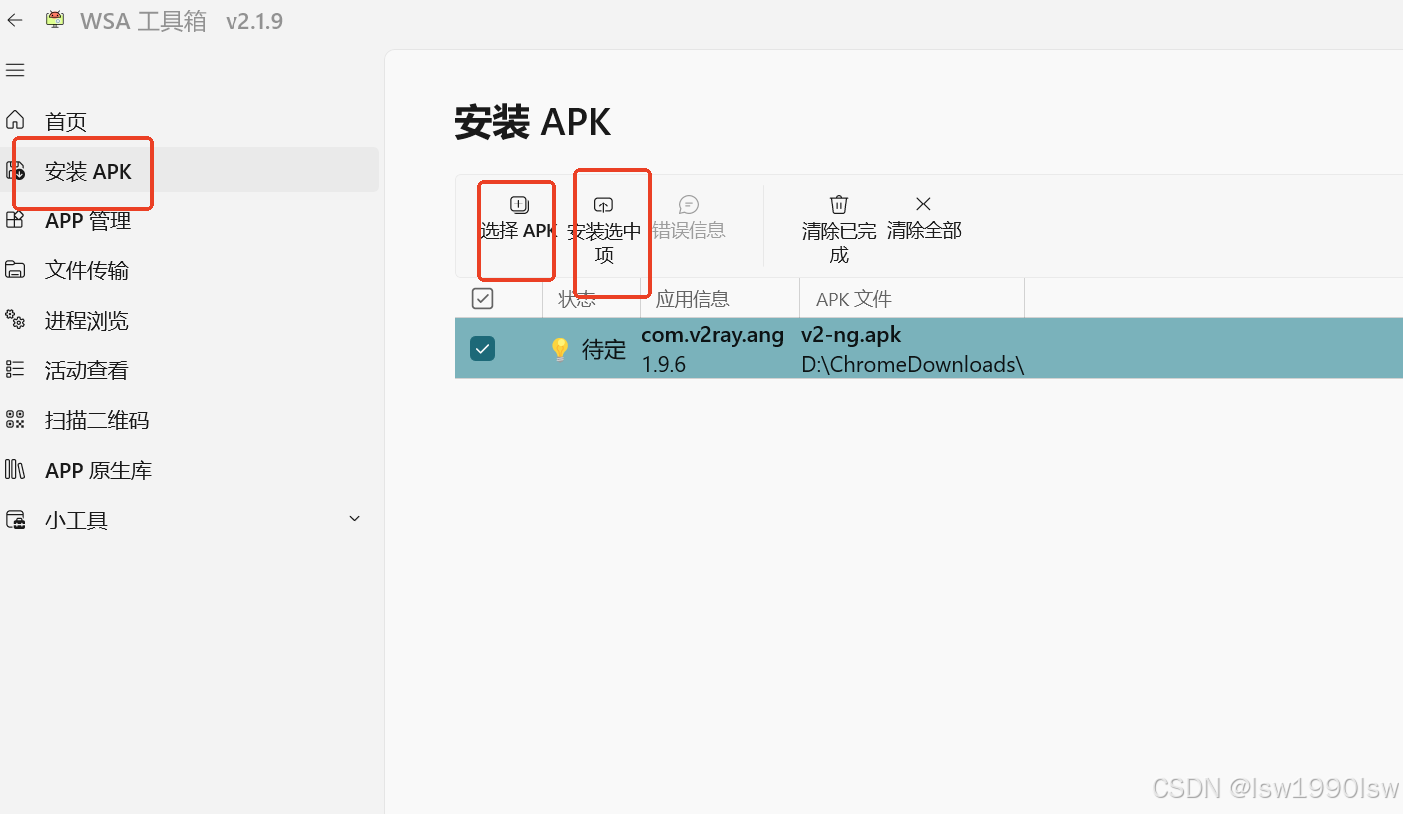1403x814 pixels.
Task: Click the 安装 APK sidebar icon
Action: 15,171
